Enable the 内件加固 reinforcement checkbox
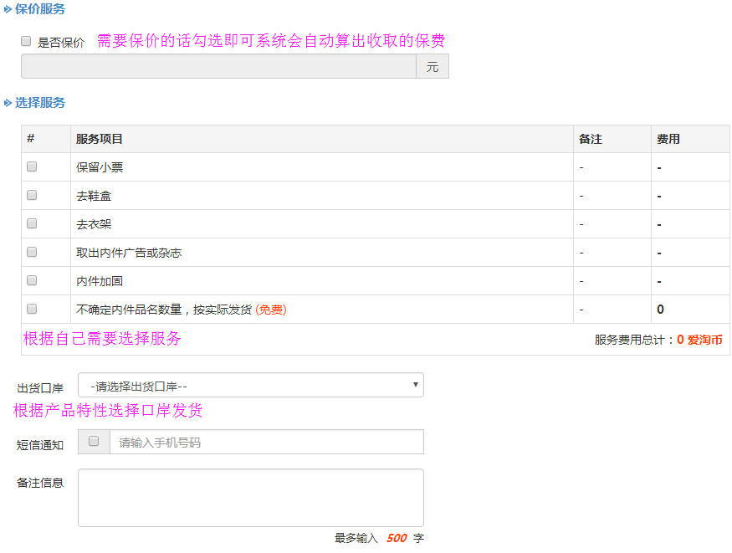This screenshot has height=553, width=732. click(32, 280)
